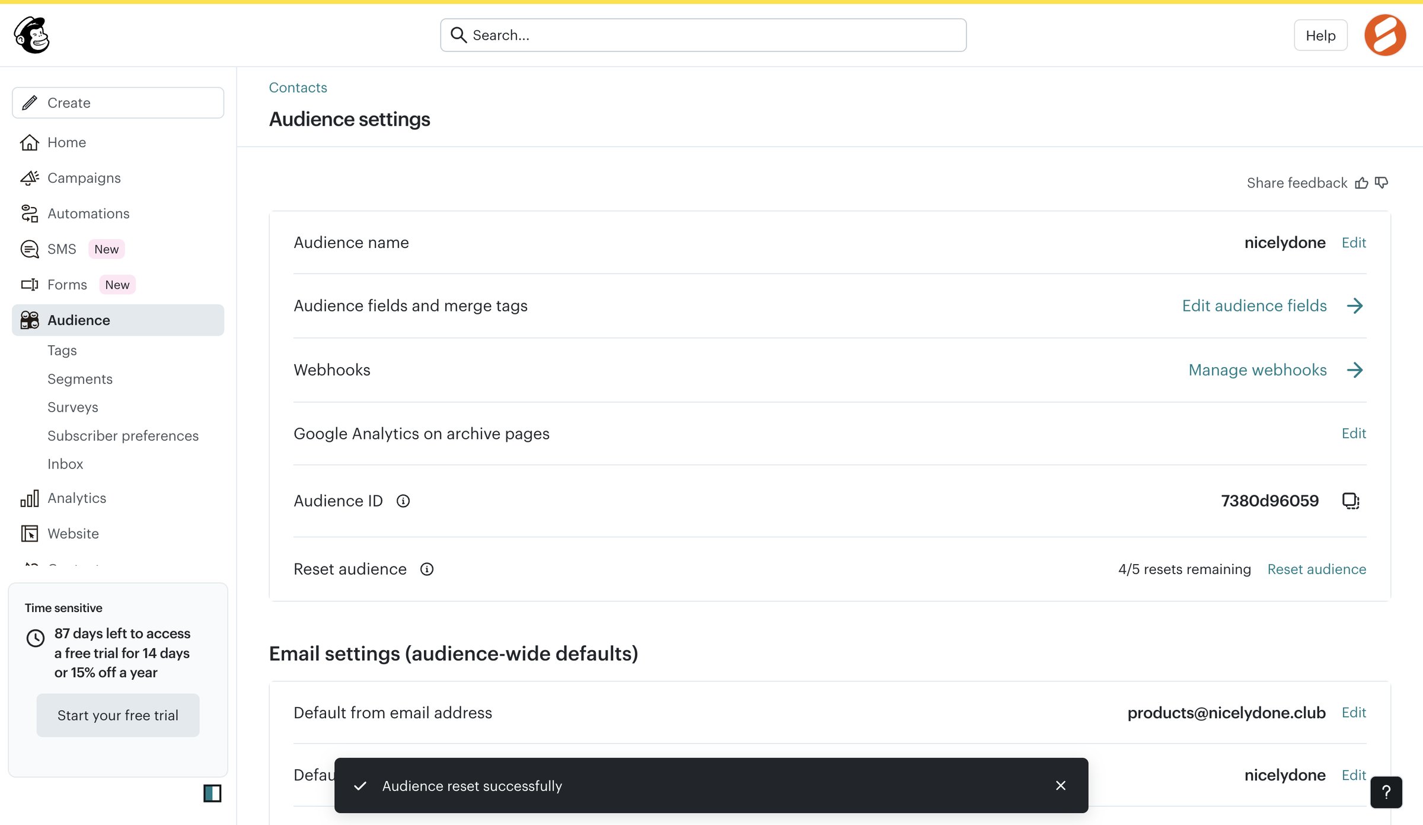Image resolution: width=1423 pixels, height=825 pixels.
Task: Click the pencil icon on Create
Action: pos(30,103)
